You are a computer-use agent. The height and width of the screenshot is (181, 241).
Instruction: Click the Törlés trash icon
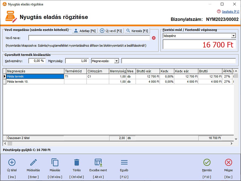pos(77,162)
